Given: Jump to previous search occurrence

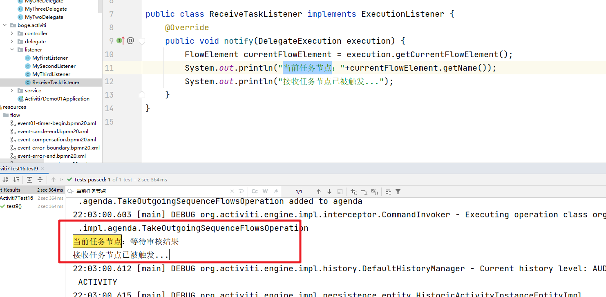Looking at the screenshot, I should (319, 192).
